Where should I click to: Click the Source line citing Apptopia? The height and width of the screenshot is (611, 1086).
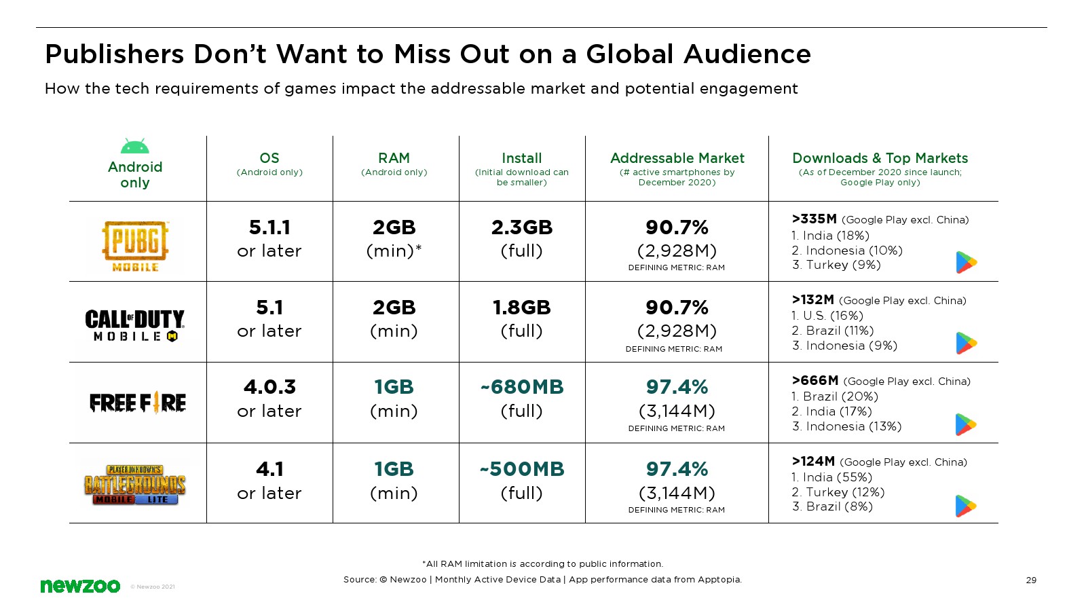coord(542,580)
